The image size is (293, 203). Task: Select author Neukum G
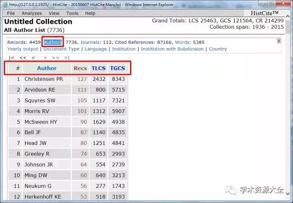[x=38, y=186]
